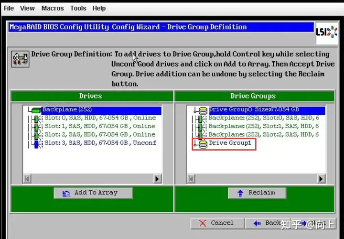Open the Macros menu

tap(53, 8)
